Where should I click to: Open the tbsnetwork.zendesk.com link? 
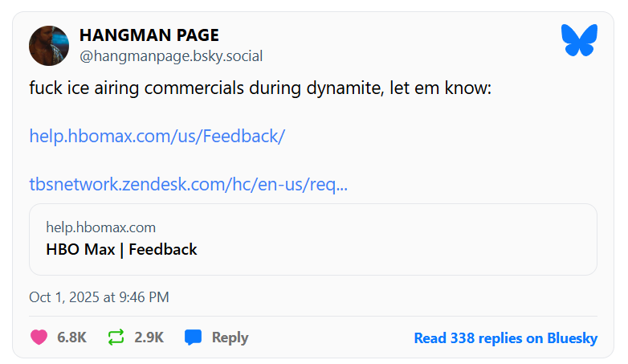[188, 185]
